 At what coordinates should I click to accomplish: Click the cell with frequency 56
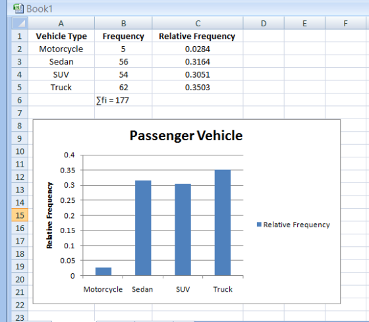pos(123,62)
